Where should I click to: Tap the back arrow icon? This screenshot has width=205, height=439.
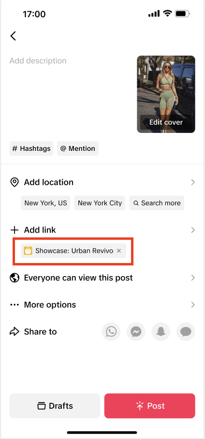(x=13, y=36)
